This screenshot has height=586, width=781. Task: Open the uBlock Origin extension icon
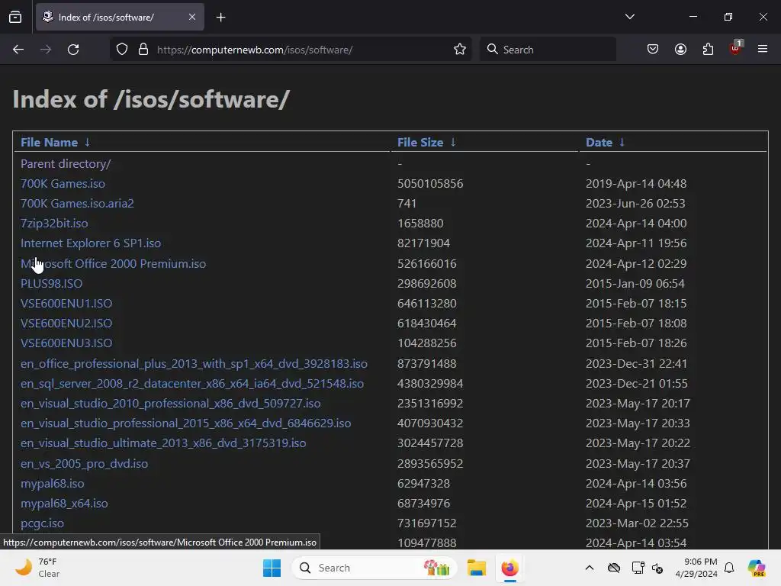(x=735, y=48)
